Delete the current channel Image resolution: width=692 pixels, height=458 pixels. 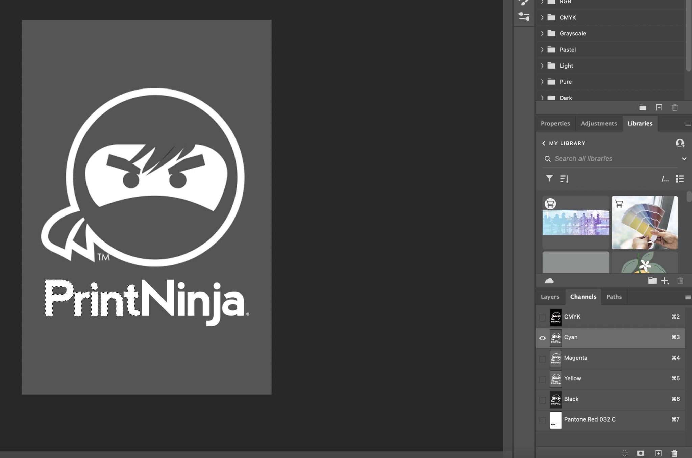point(674,453)
